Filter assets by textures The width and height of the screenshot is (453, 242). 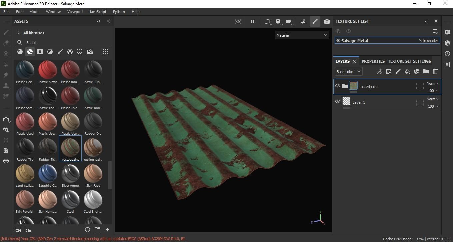coord(80,52)
